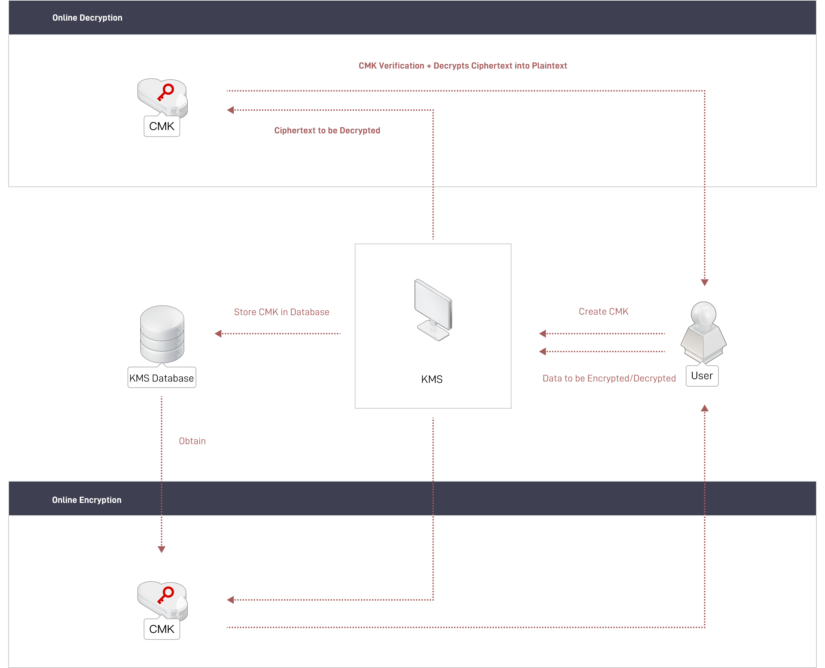Click the KMS label text inside box

(x=432, y=379)
